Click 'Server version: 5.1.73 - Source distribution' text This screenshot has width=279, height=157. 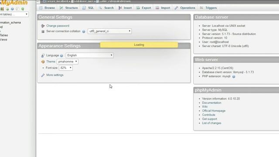229,34
